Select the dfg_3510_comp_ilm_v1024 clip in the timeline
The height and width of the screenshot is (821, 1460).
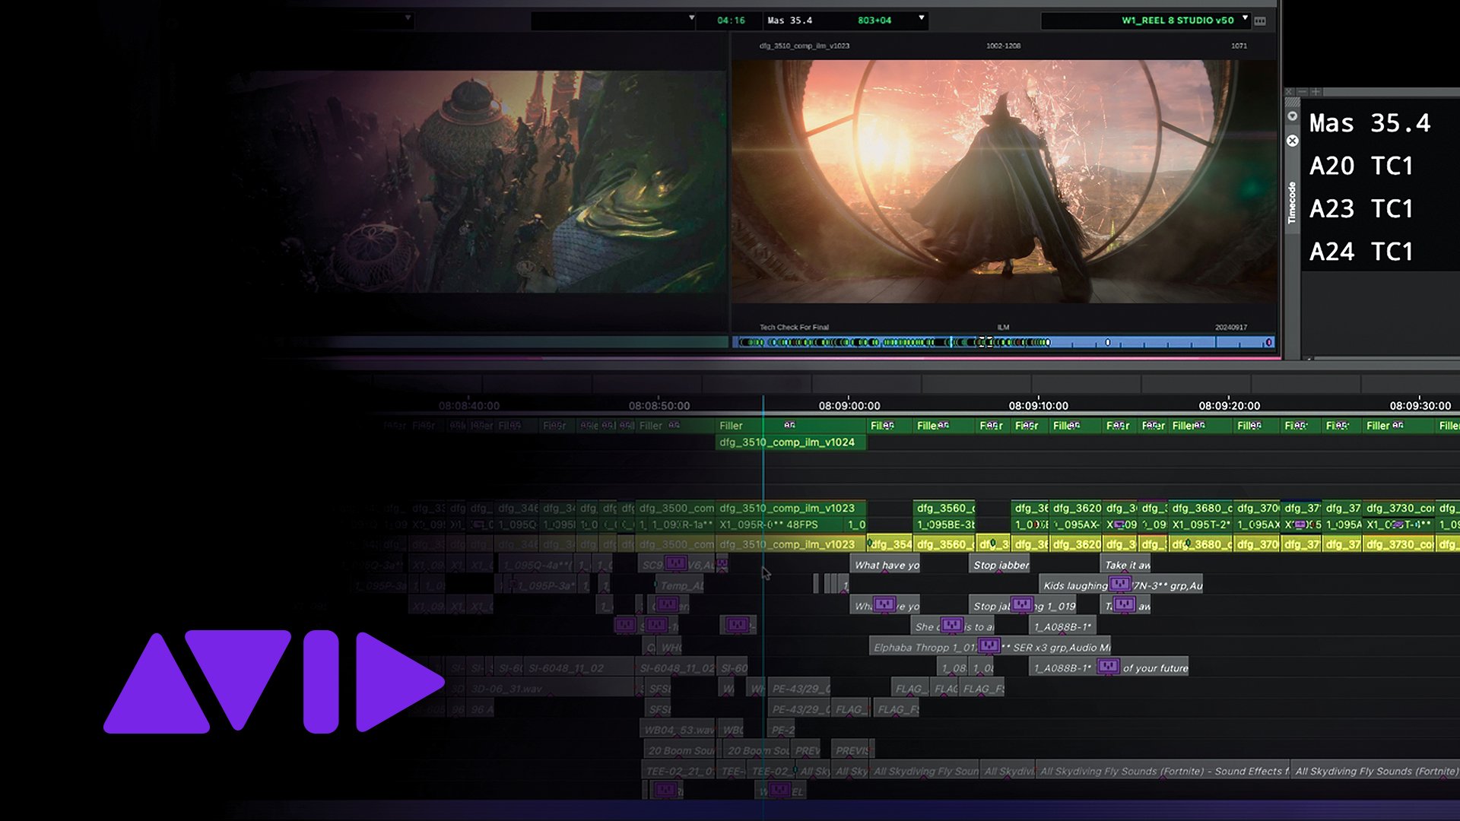791,442
